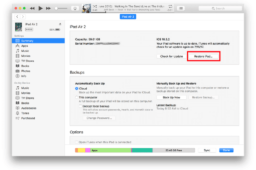Go forward with the right chevron
The height and width of the screenshot is (170, 256).
(23, 17)
